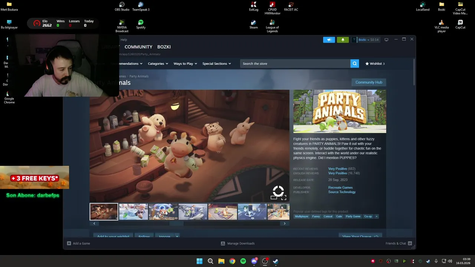The width and height of the screenshot is (475, 267).
Task: Click the Casual tag
Action: click(x=328, y=216)
